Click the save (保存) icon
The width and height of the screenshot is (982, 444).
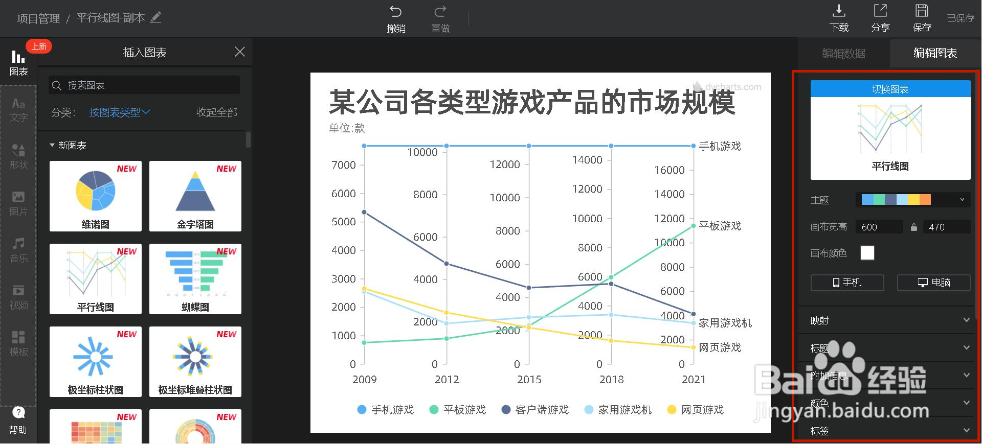(922, 11)
